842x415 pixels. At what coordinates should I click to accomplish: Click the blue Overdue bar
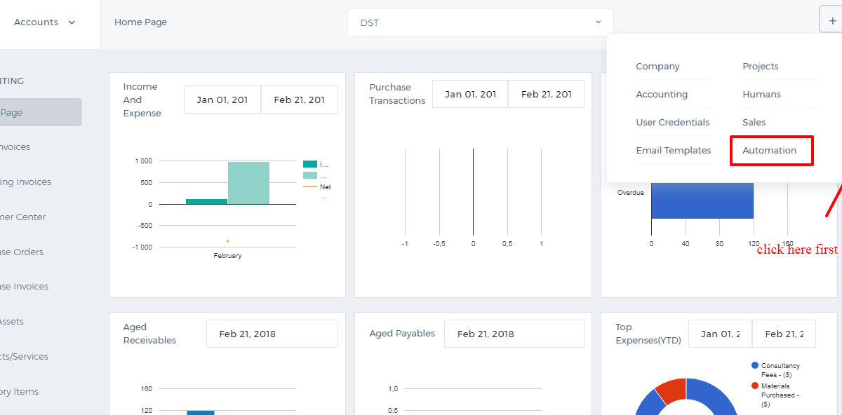pos(702,200)
